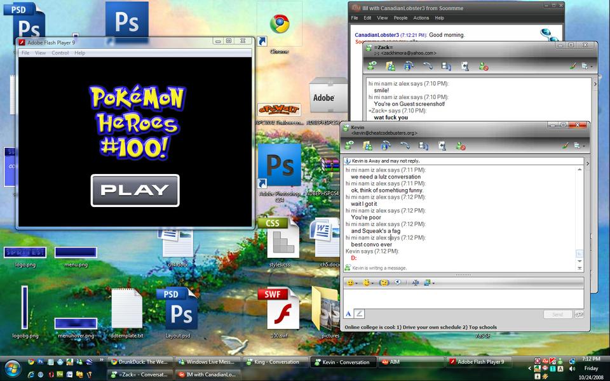
Task: Click the paintbrush icon in =Zack= conversation
Action: [x=573, y=66]
